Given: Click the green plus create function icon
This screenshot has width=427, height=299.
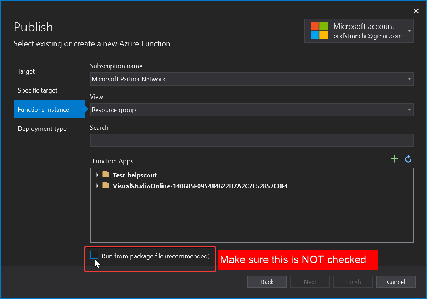Looking at the screenshot, I should coord(394,159).
